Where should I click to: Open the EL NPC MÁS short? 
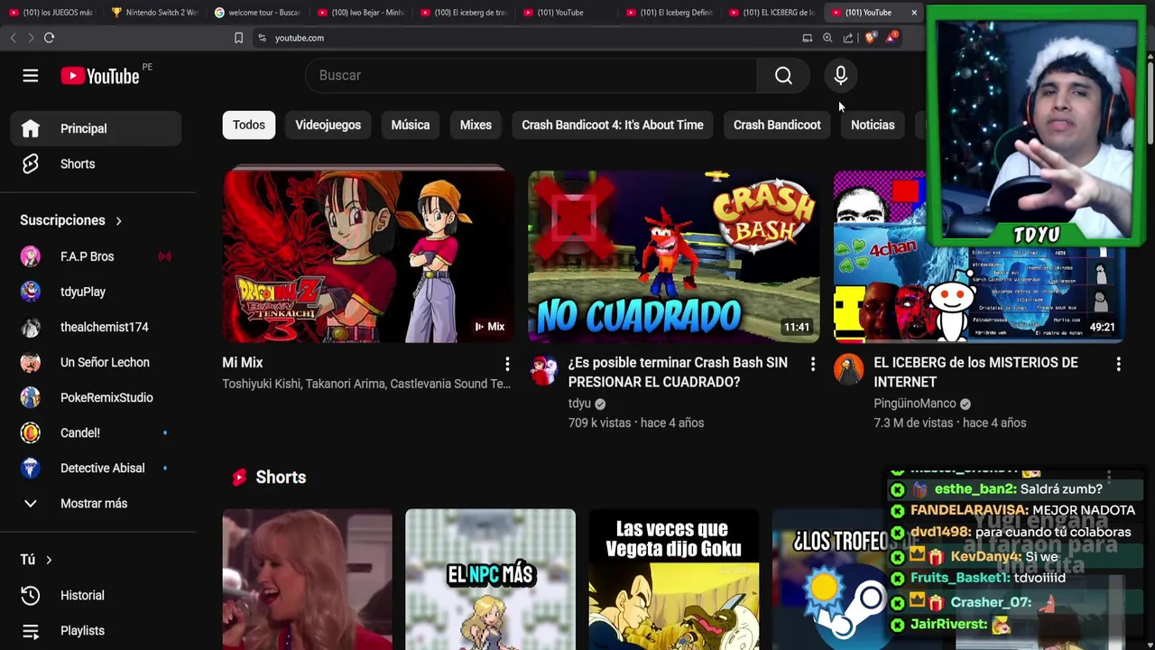click(490, 579)
